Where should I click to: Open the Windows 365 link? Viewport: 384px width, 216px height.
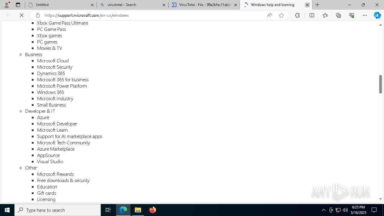click(50, 92)
